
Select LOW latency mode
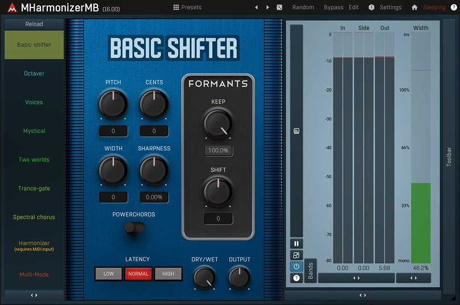click(x=109, y=274)
